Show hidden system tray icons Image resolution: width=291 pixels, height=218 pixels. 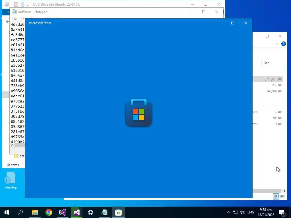click(229, 212)
